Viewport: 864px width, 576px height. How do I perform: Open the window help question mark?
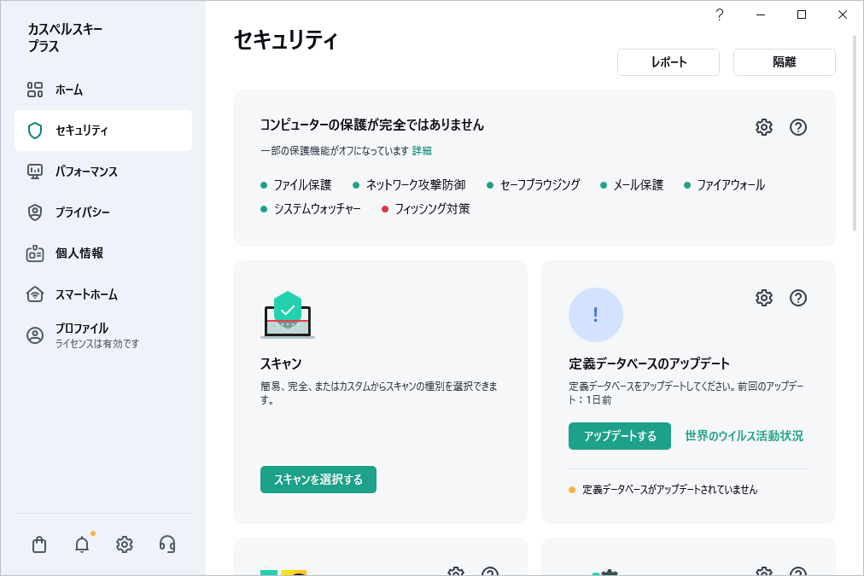click(720, 15)
